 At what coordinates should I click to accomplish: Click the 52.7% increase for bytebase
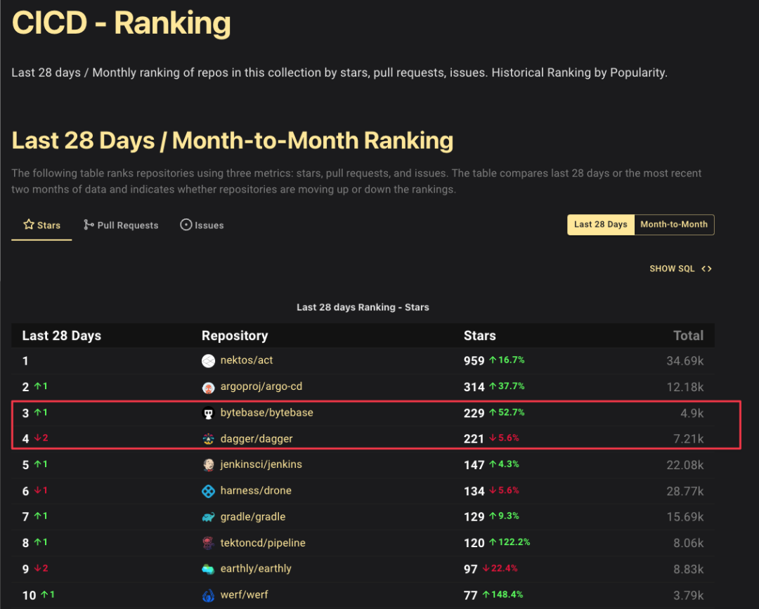pos(507,412)
